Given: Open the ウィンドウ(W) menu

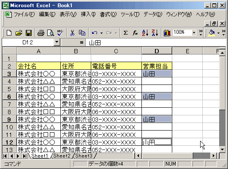Looking at the screenshot, I should point(179,14).
